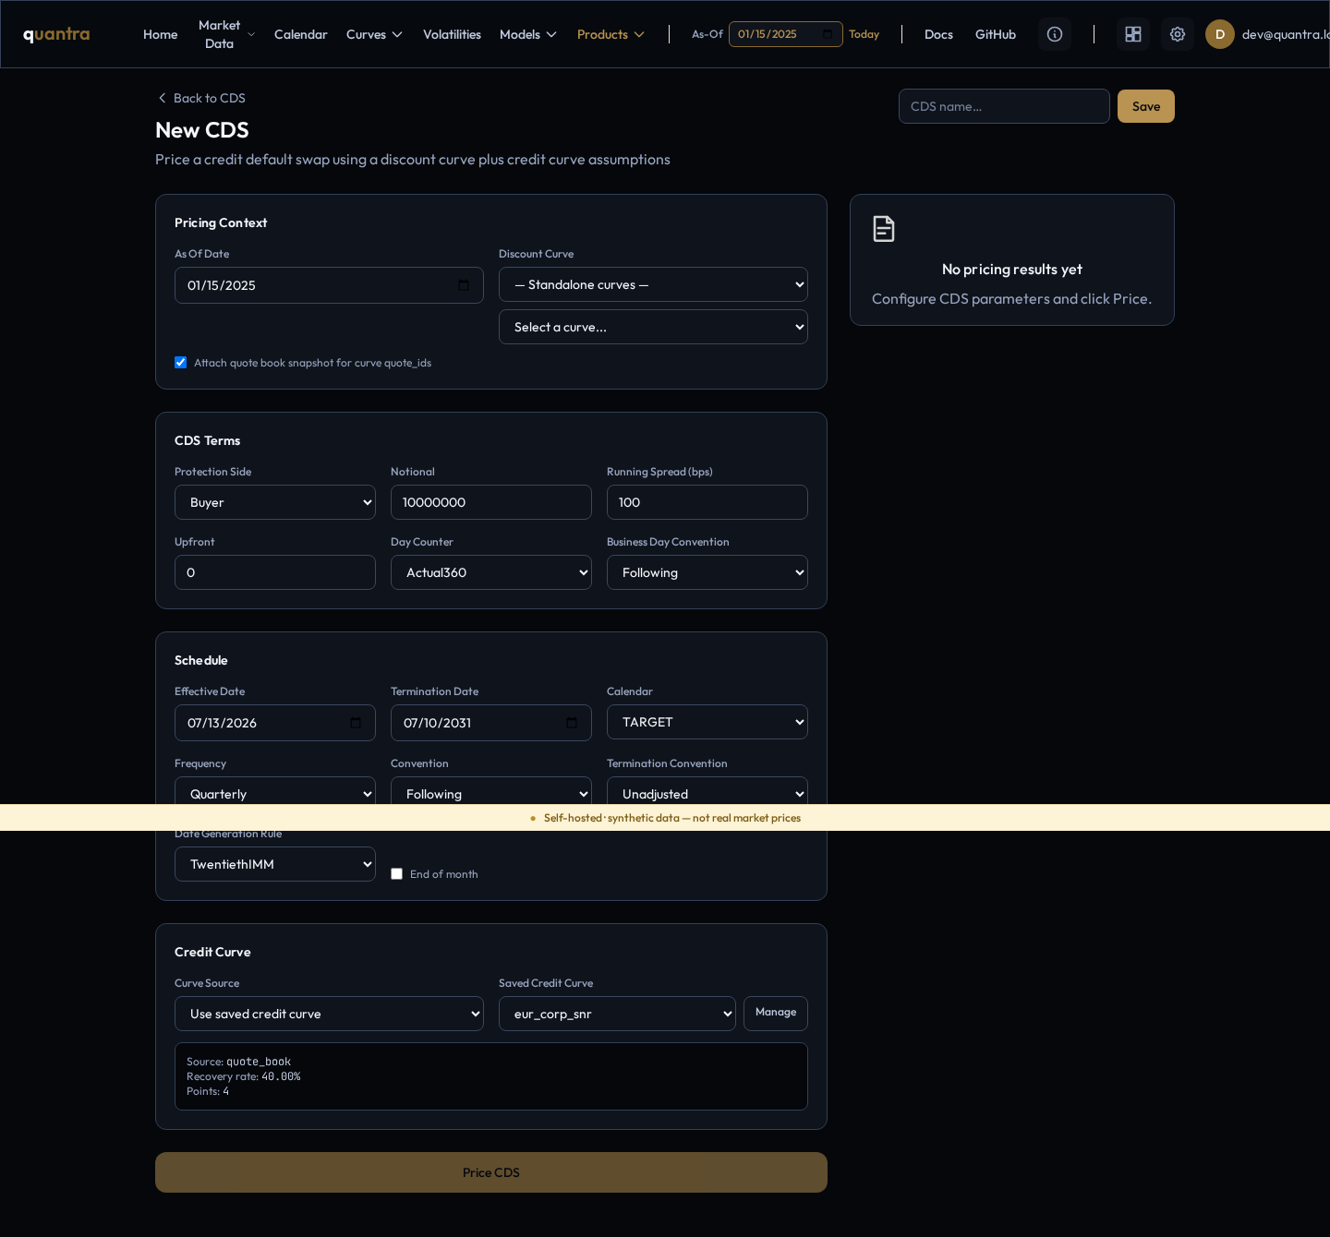1330x1237 pixels.
Task: Open the Curve Source dropdown
Action: click(329, 1014)
